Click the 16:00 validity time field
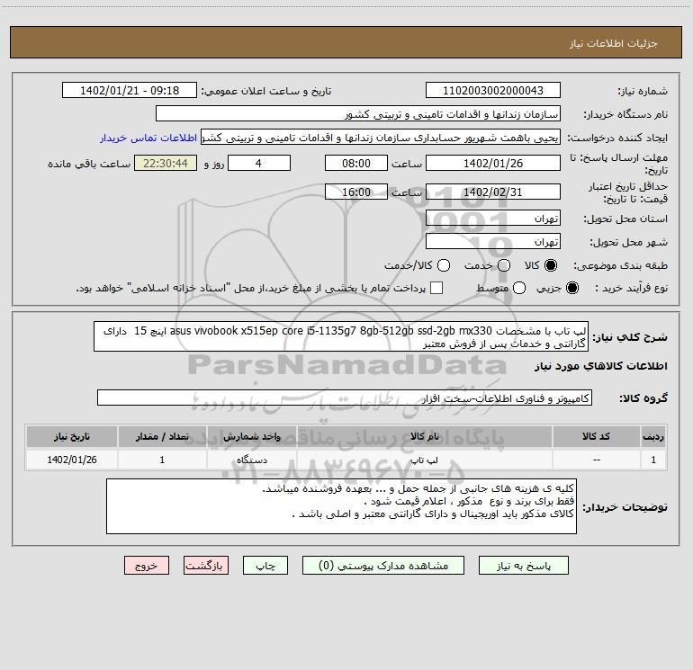 point(356,192)
